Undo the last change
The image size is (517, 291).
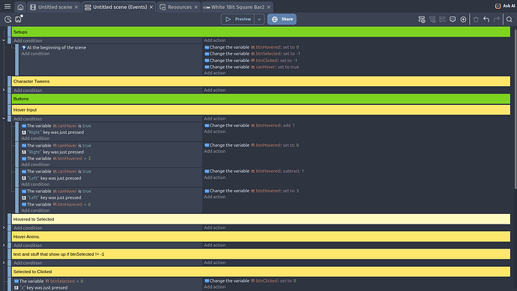pyautogui.click(x=486, y=19)
